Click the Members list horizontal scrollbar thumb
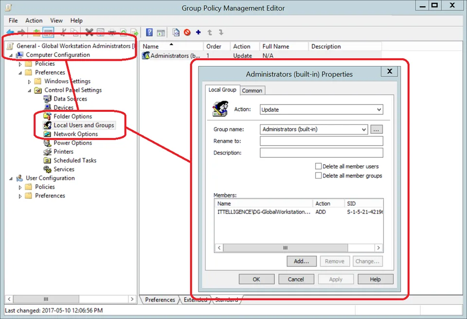The image size is (467, 319). coord(286,248)
